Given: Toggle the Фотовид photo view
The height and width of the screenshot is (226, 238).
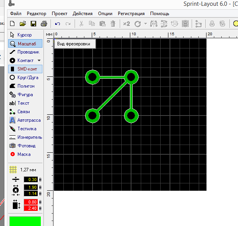Looking at the screenshot, I should coord(25,146).
